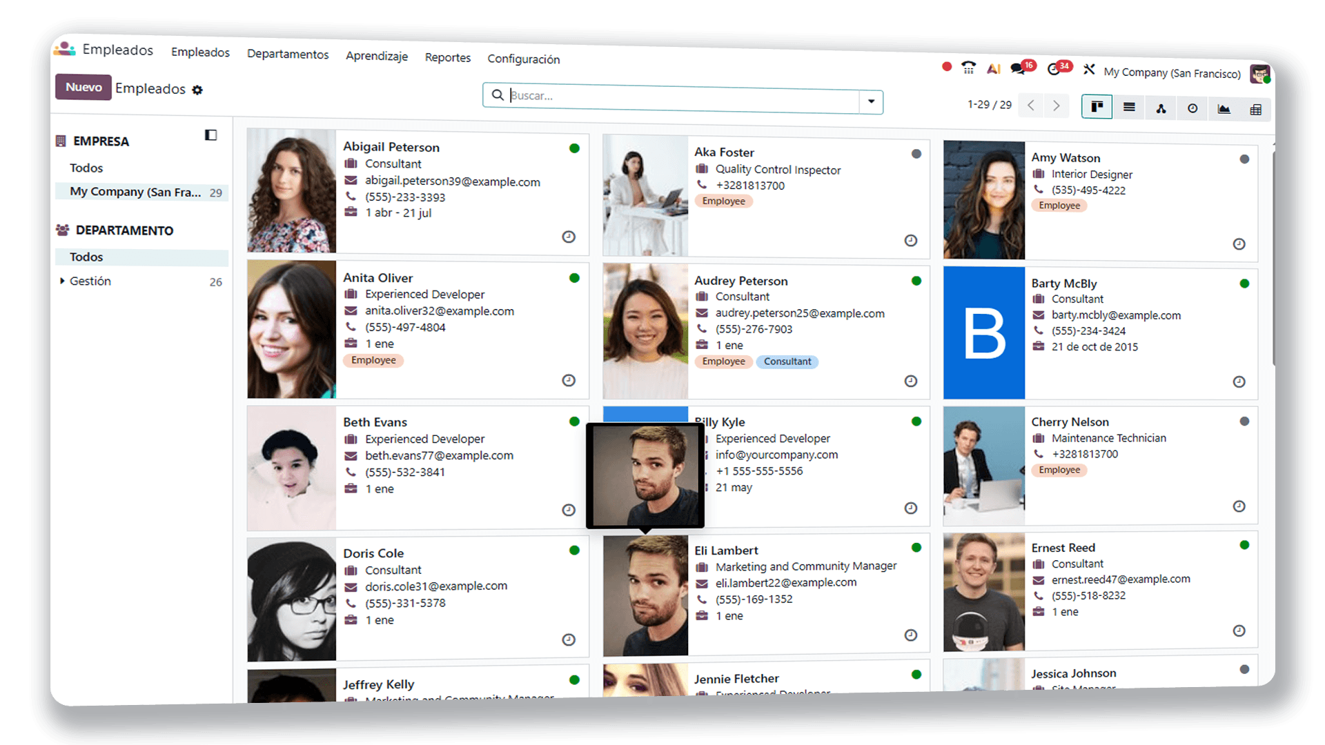Open the Eli Lambert employee card

(x=766, y=595)
